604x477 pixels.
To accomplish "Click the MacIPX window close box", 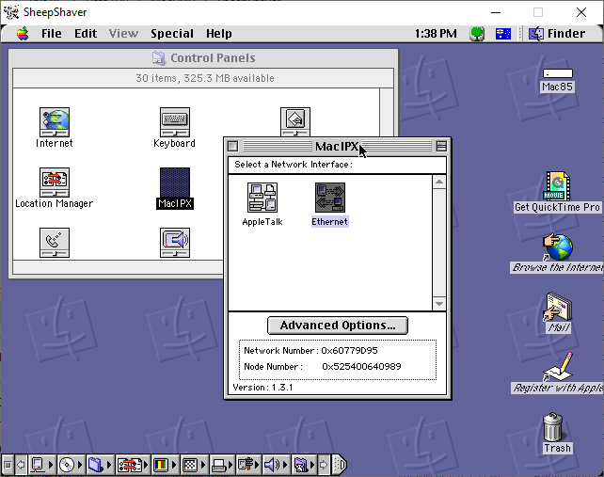I will click(x=232, y=147).
